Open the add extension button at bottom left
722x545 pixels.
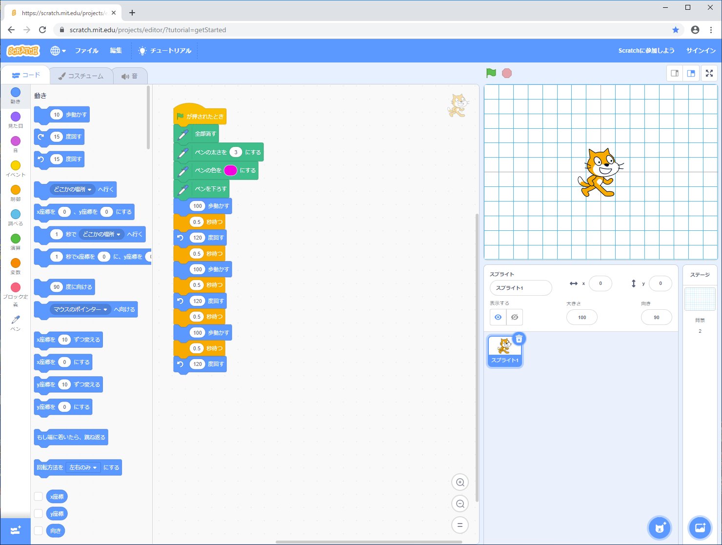click(x=16, y=530)
